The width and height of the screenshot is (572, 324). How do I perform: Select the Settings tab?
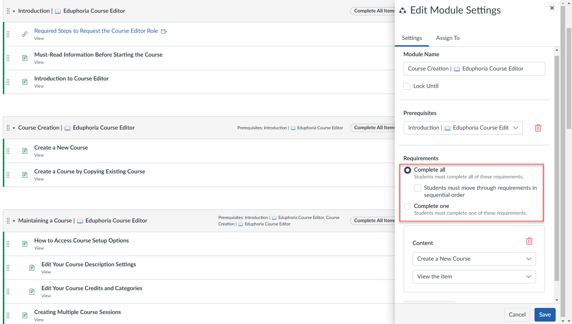tap(412, 38)
